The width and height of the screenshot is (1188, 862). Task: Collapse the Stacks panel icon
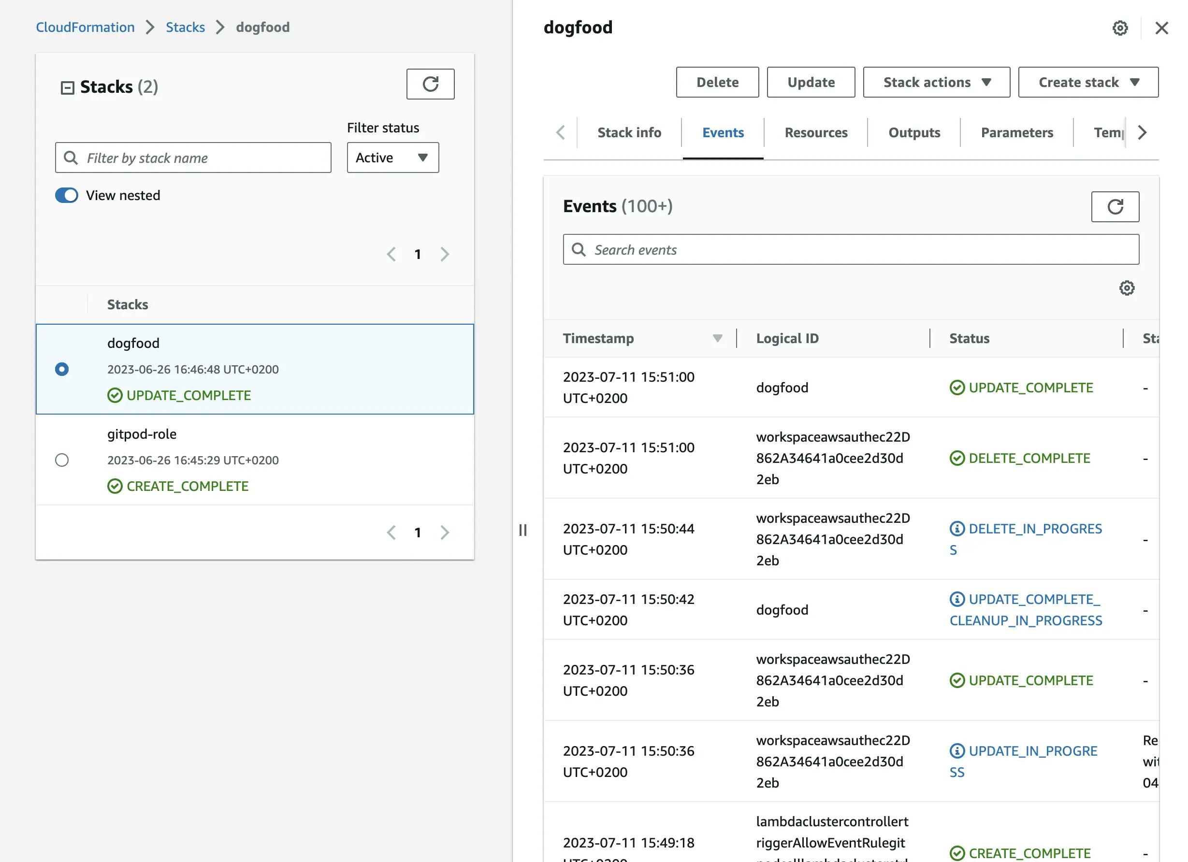(x=68, y=87)
